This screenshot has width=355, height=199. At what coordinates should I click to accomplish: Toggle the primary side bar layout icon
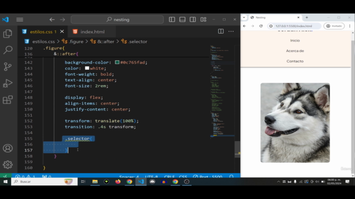pos(172,20)
